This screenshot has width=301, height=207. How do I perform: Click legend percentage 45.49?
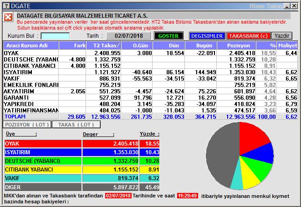pyautogui.click(x=152, y=187)
